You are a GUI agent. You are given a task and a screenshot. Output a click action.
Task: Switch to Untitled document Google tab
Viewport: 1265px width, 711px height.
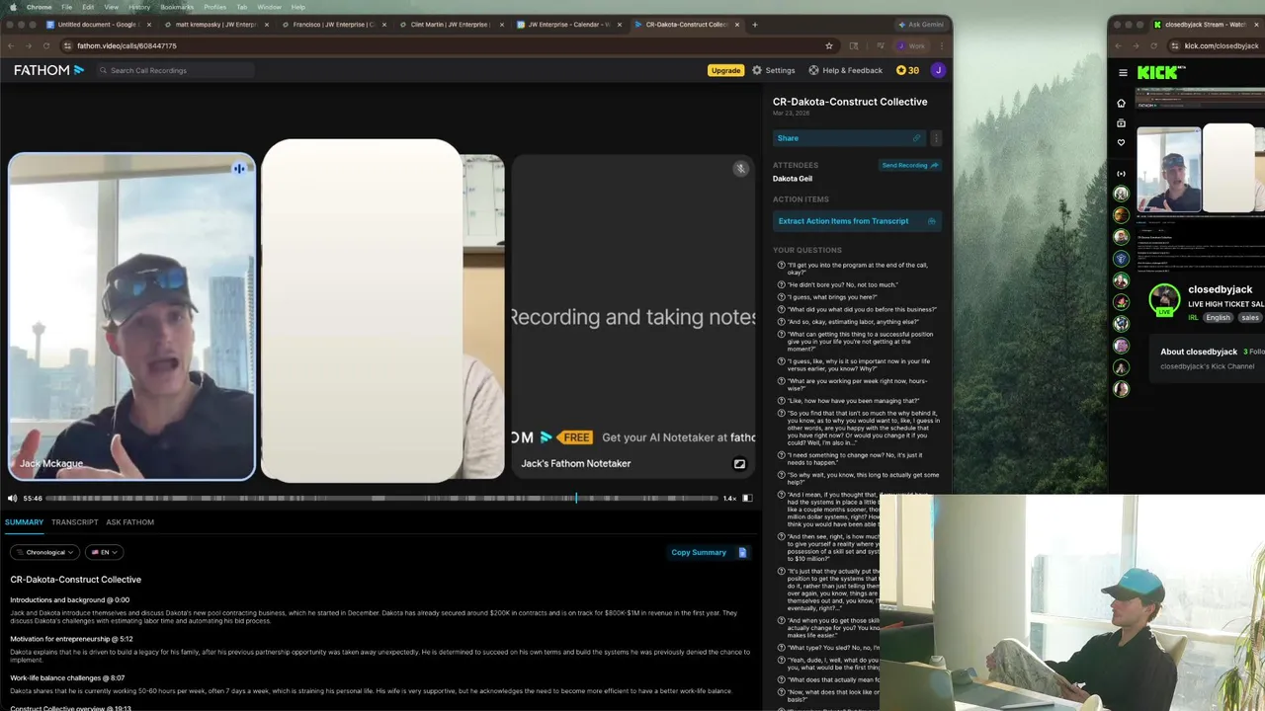coord(97,24)
